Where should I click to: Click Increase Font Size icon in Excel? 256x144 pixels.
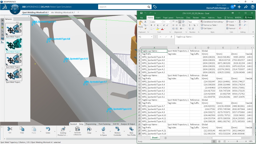coord(164,25)
